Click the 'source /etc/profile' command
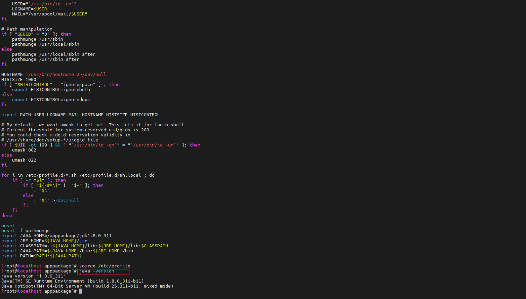Image resolution: width=526 pixels, height=299 pixels. tap(105, 266)
